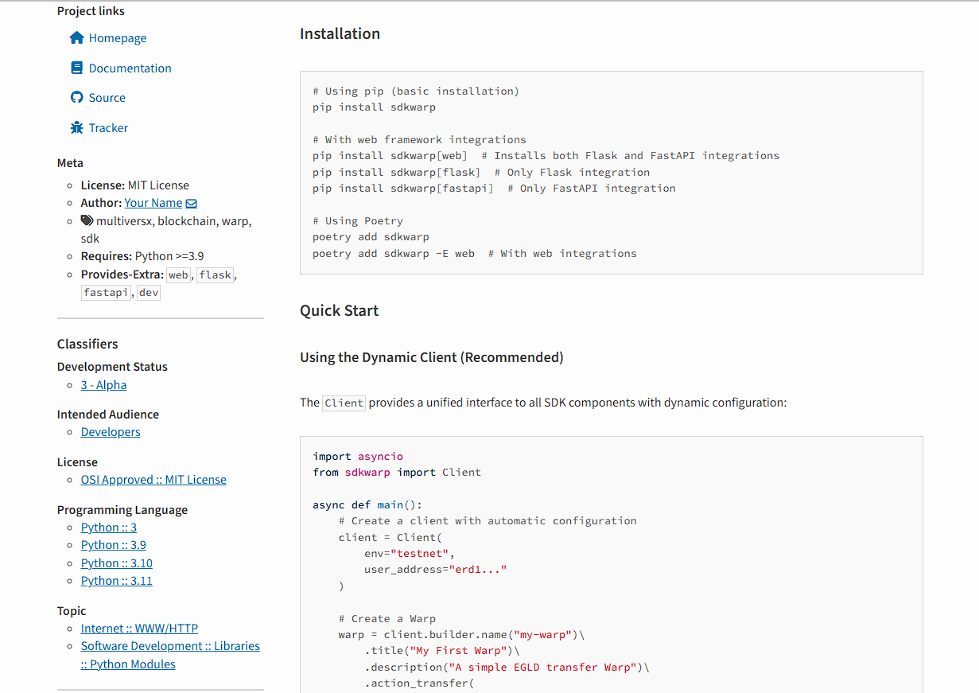Screen dimensions: 979x693
Task: Click the 'flask' Provides-Extra tag
Action: tap(215, 274)
